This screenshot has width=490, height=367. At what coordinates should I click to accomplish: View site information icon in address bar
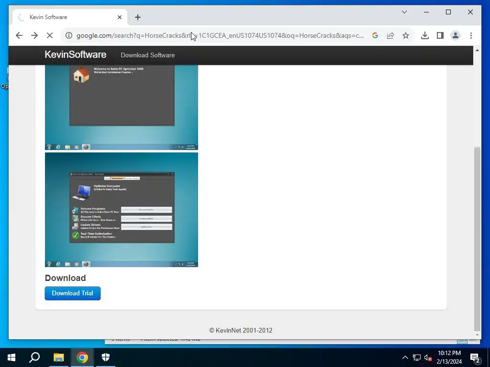pos(69,35)
